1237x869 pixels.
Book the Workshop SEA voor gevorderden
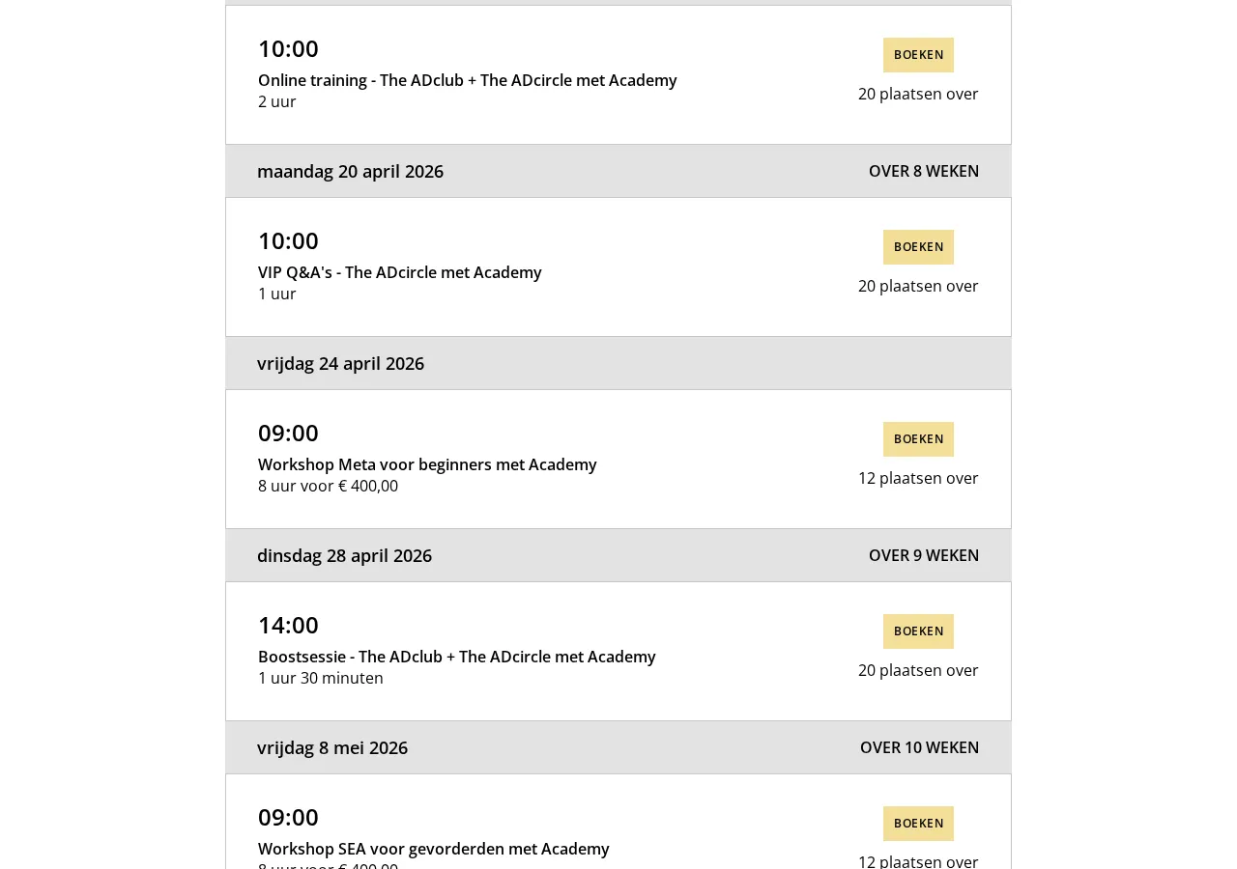tap(918, 824)
